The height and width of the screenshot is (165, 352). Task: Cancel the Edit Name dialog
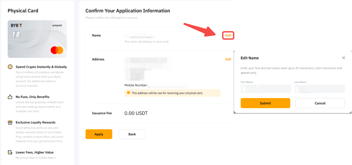click(x=320, y=103)
